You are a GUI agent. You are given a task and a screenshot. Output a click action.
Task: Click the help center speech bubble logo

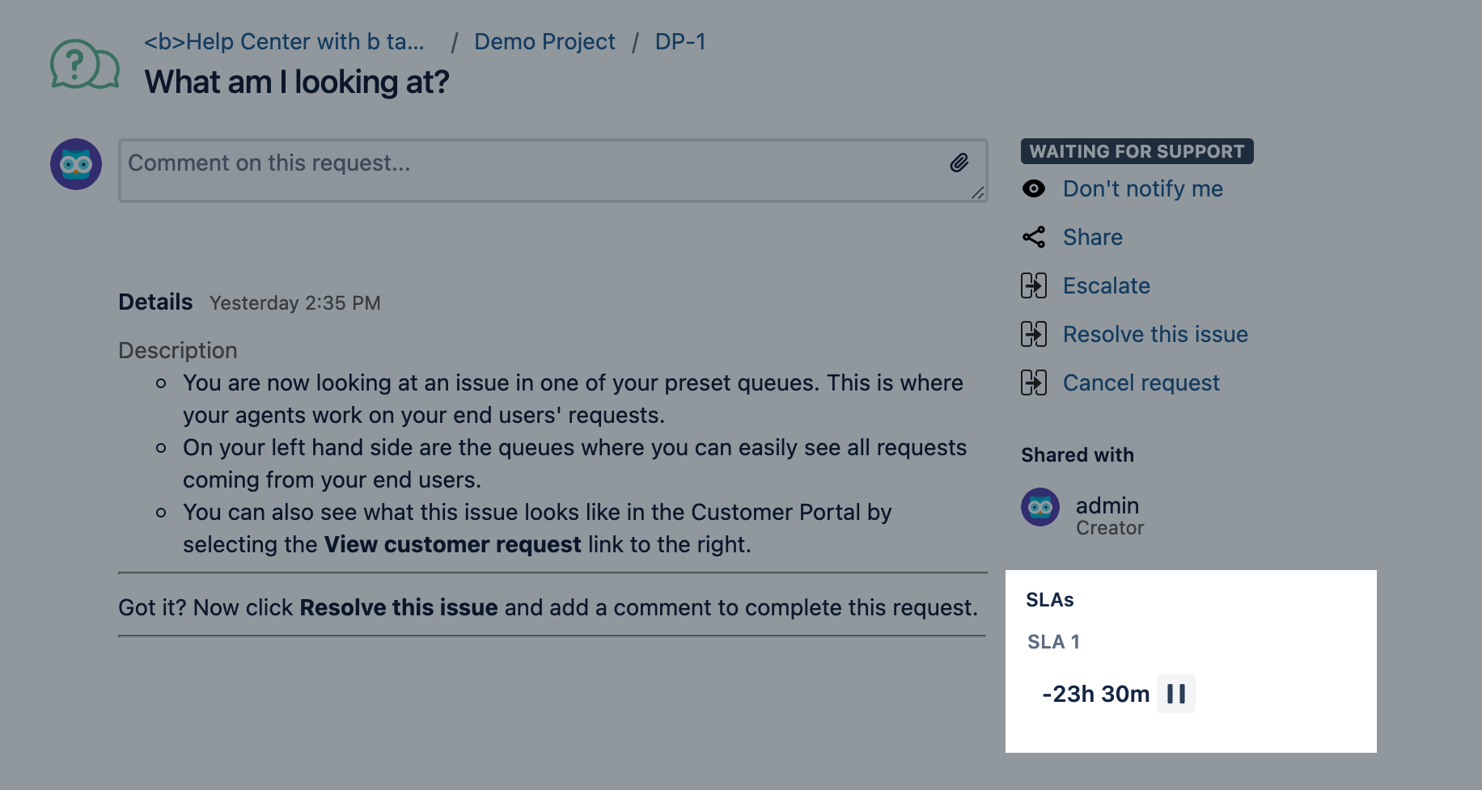(85, 65)
